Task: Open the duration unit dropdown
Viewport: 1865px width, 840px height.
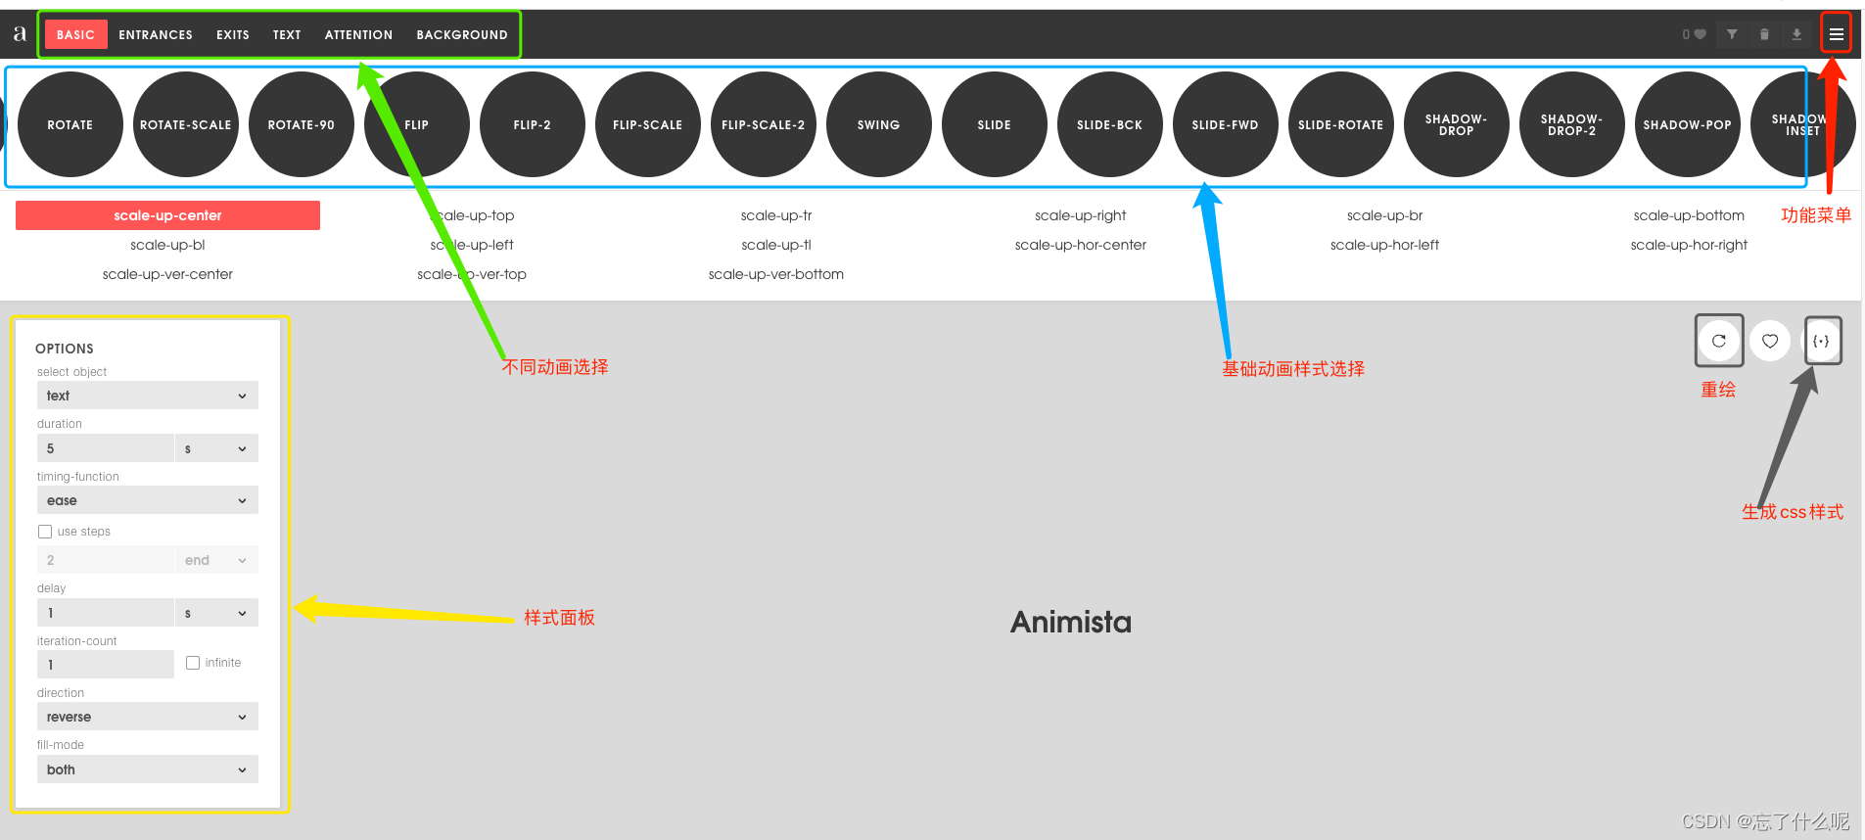Action: pyautogui.click(x=216, y=448)
